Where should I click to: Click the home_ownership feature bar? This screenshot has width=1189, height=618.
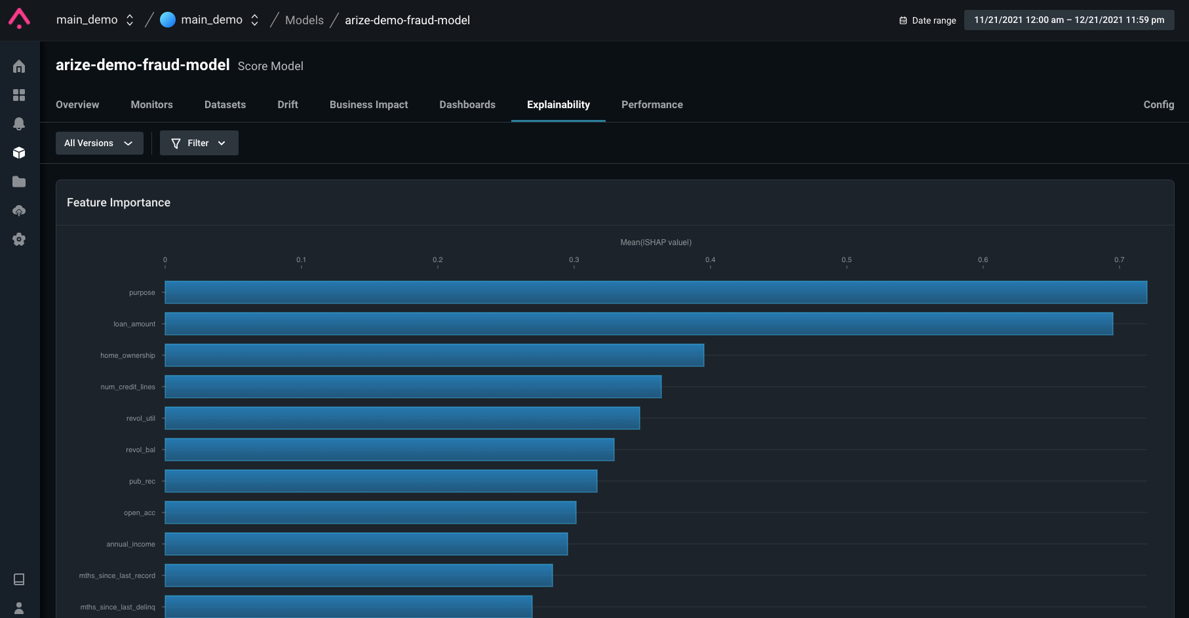click(435, 355)
